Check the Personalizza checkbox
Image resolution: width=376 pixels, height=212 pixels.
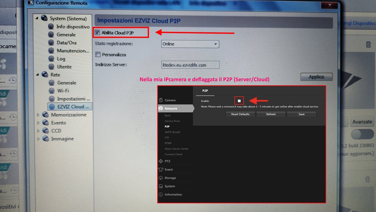click(x=98, y=54)
